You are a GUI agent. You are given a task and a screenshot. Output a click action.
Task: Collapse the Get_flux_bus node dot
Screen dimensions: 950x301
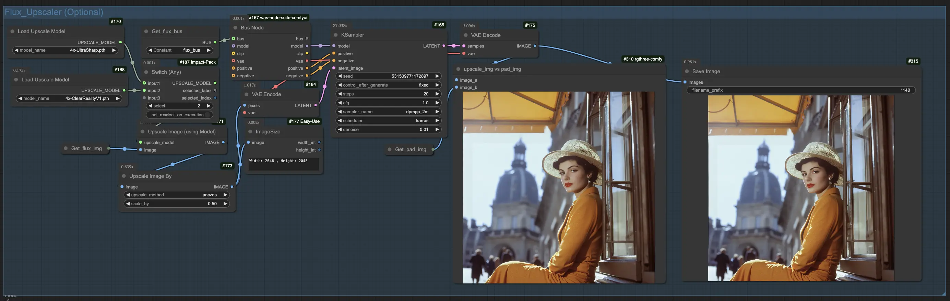(x=146, y=31)
